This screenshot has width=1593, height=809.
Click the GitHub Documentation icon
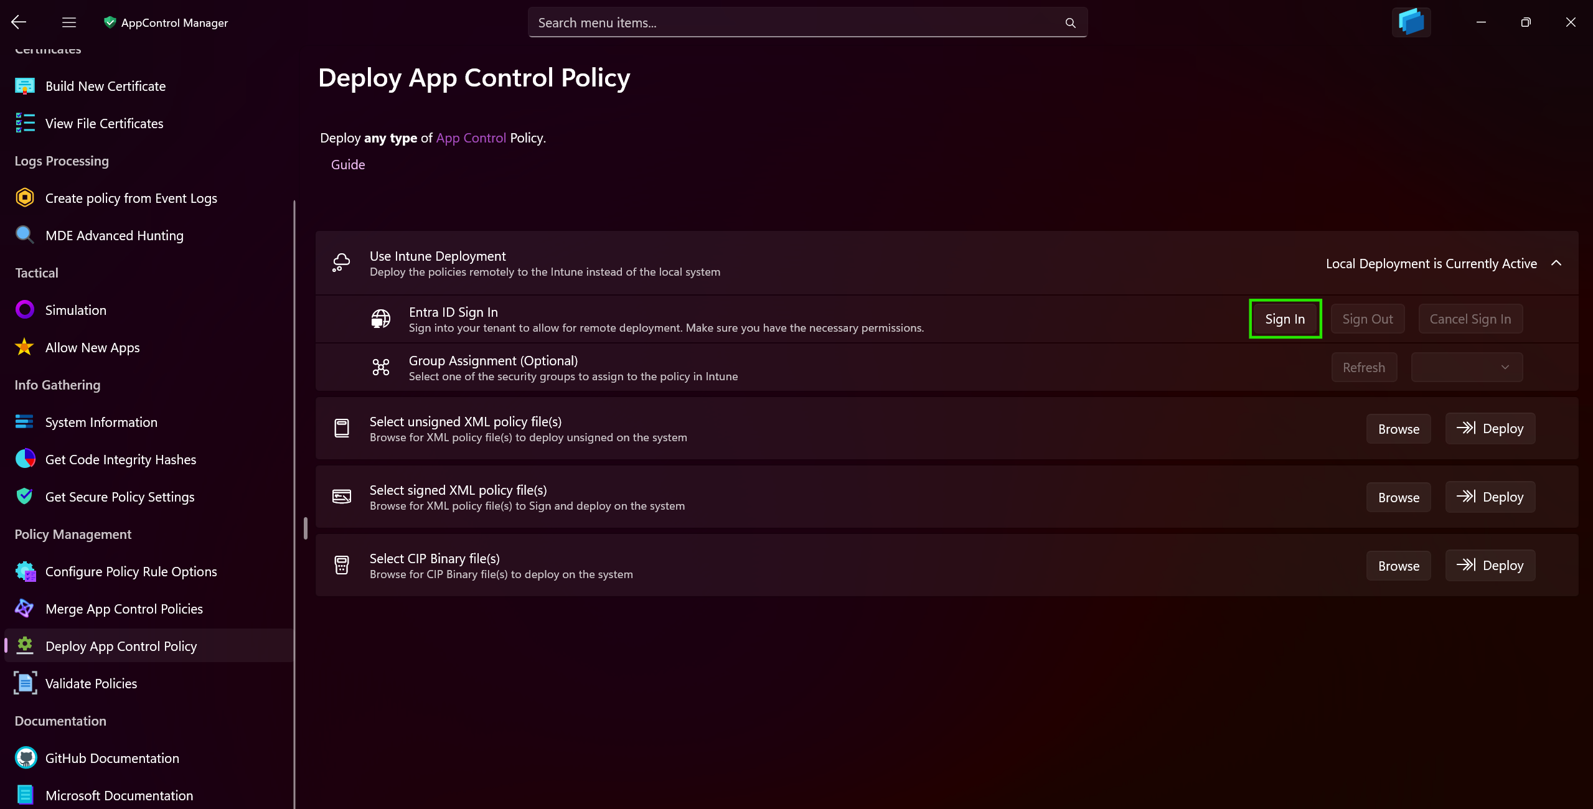point(25,758)
